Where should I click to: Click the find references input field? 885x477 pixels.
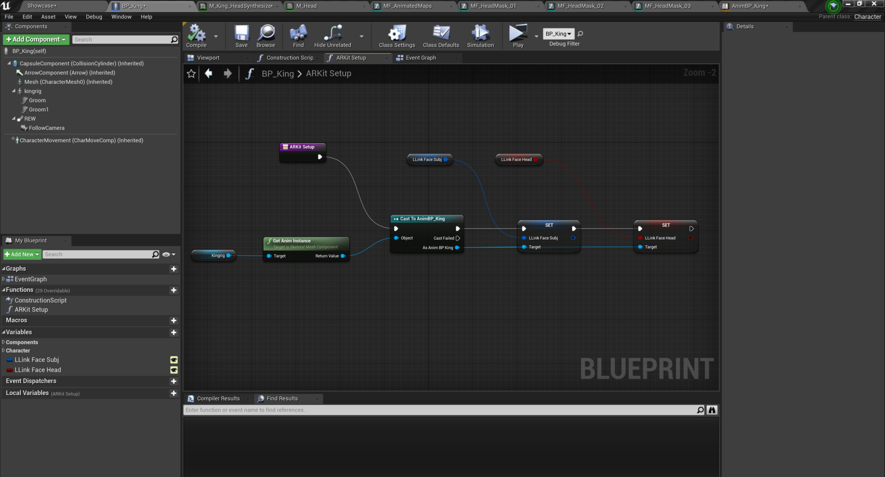click(440, 410)
